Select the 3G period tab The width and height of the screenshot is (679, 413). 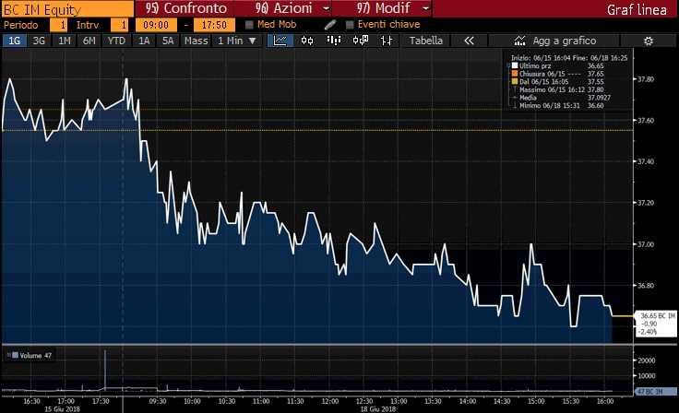pos(39,41)
